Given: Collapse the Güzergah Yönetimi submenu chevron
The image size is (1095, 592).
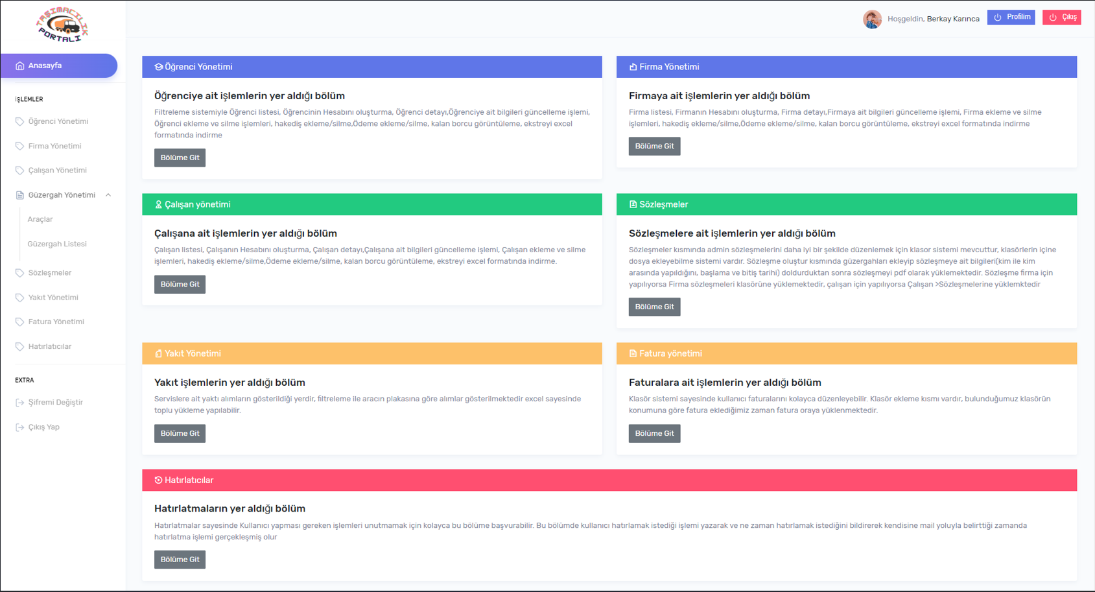Looking at the screenshot, I should (x=108, y=195).
